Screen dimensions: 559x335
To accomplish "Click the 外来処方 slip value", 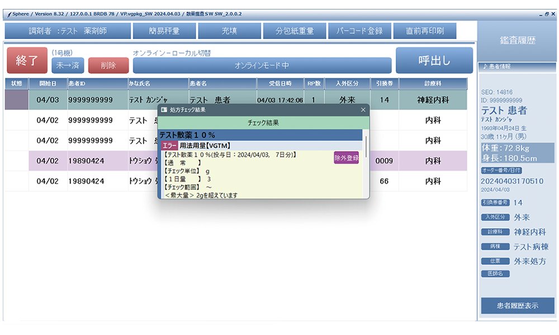I will point(530,261).
